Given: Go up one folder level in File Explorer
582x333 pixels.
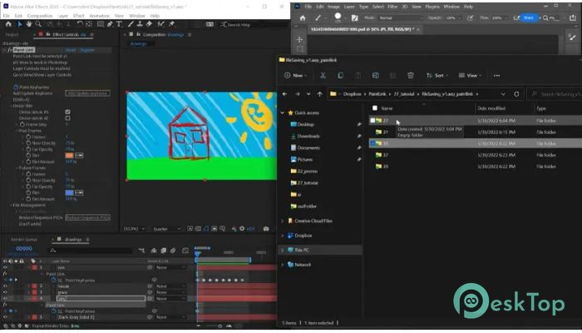Looking at the screenshot, I should [319, 94].
